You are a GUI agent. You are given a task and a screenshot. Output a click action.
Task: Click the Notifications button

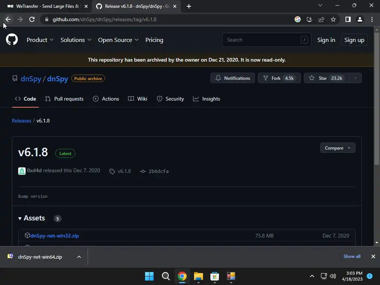(233, 78)
